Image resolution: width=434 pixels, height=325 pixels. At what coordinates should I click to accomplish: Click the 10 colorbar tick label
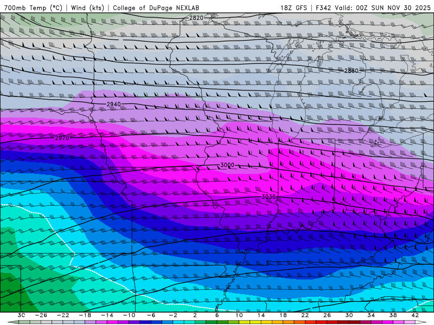[x=239, y=315]
